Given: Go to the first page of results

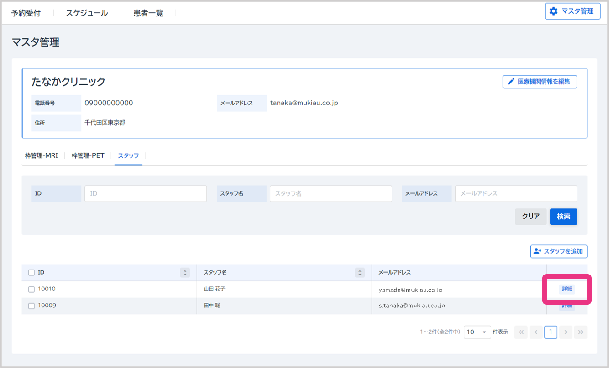Looking at the screenshot, I should coord(521,332).
